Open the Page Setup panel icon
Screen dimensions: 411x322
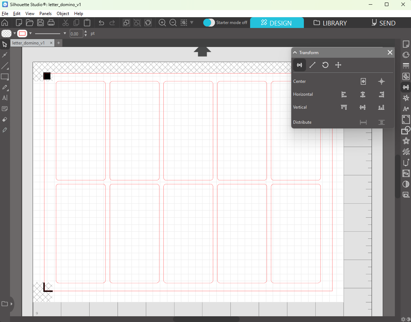pyautogui.click(x=406, y=44)
